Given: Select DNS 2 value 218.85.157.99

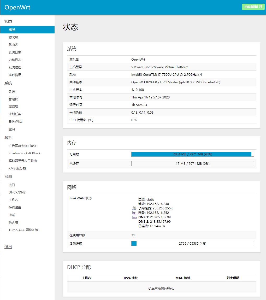Looking at the screenshot, I should tap(160, 222).
